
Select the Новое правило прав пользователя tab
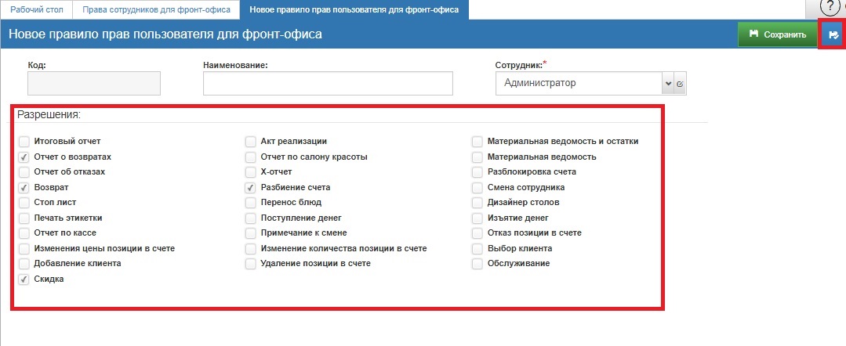(x=354, y=9)
